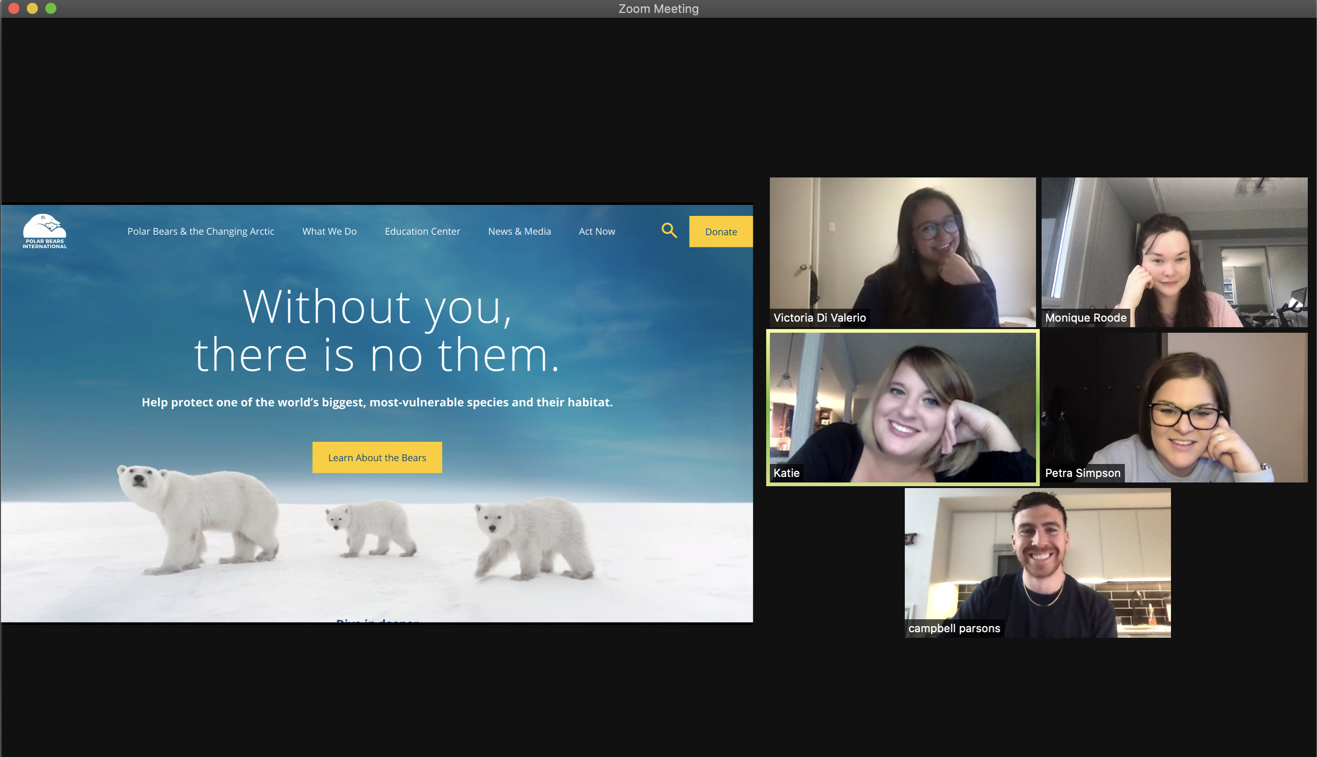Open the Education Center section
This screenshot has height=757, width=1317.
click(421, 231)
